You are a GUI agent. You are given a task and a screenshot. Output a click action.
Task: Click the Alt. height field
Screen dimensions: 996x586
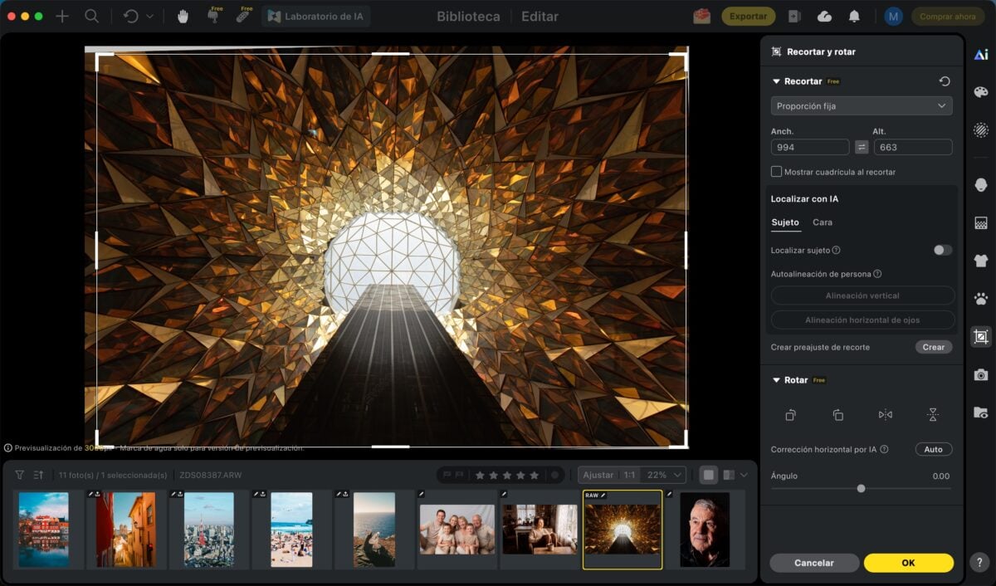pos(912,147)
